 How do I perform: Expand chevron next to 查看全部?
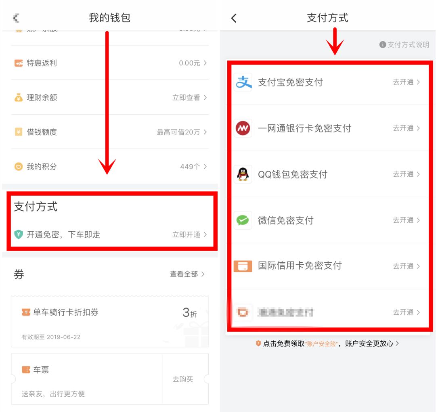(203, 274)
